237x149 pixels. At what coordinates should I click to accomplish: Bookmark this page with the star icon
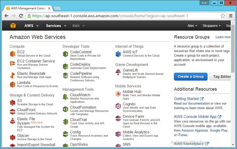[222, 16]
